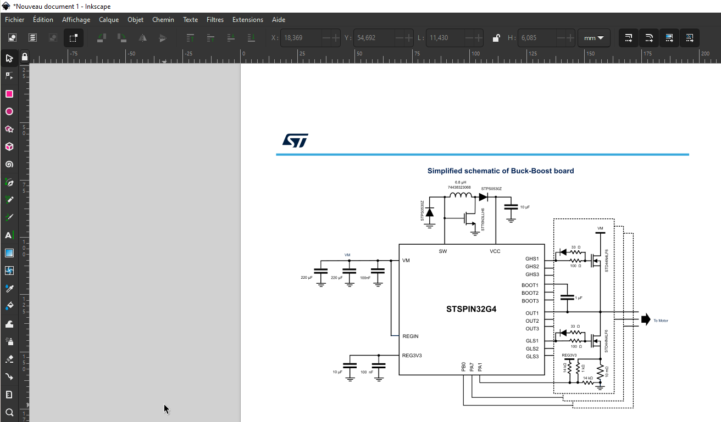Screen dimensions: 721x422
Task: Select the Calligraphy tool
Action: click(9, 217)
